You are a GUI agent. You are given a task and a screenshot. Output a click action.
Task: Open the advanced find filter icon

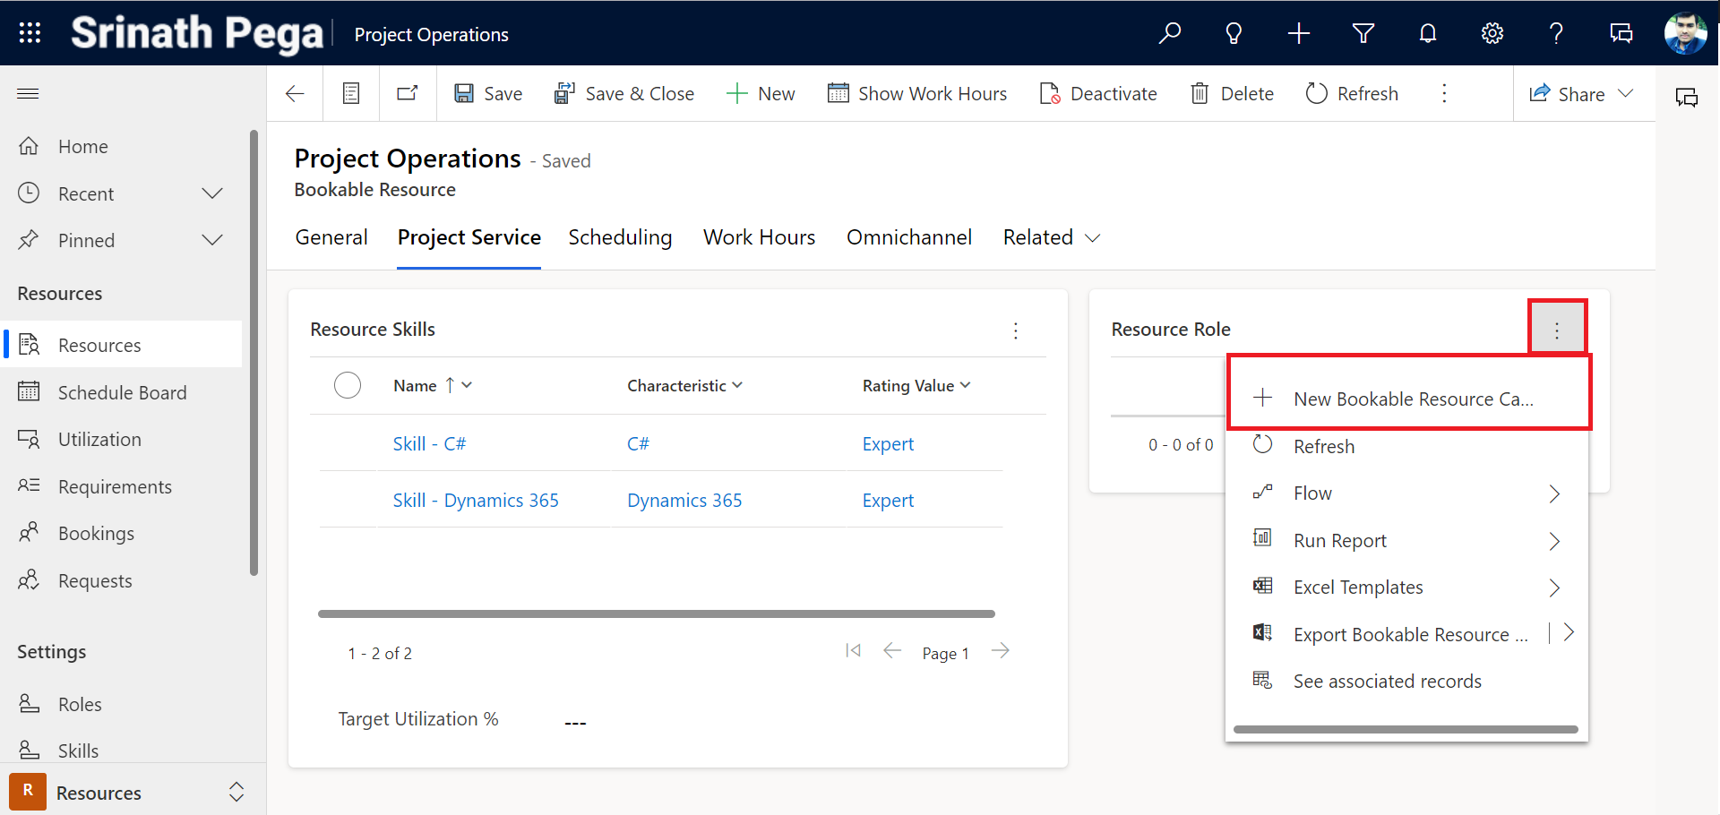tap(1363, 33)
